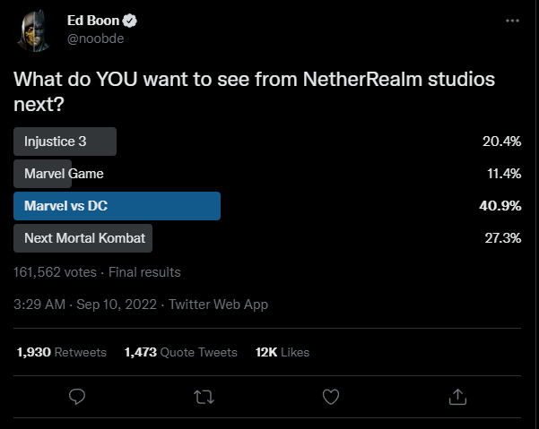Click the 161,562 votes count text
The image size is (539, 429).
click(x=55, y=272)
